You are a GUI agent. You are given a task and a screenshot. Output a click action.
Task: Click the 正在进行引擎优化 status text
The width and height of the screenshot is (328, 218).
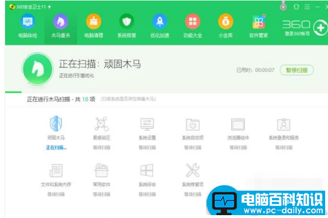point(76,76)
